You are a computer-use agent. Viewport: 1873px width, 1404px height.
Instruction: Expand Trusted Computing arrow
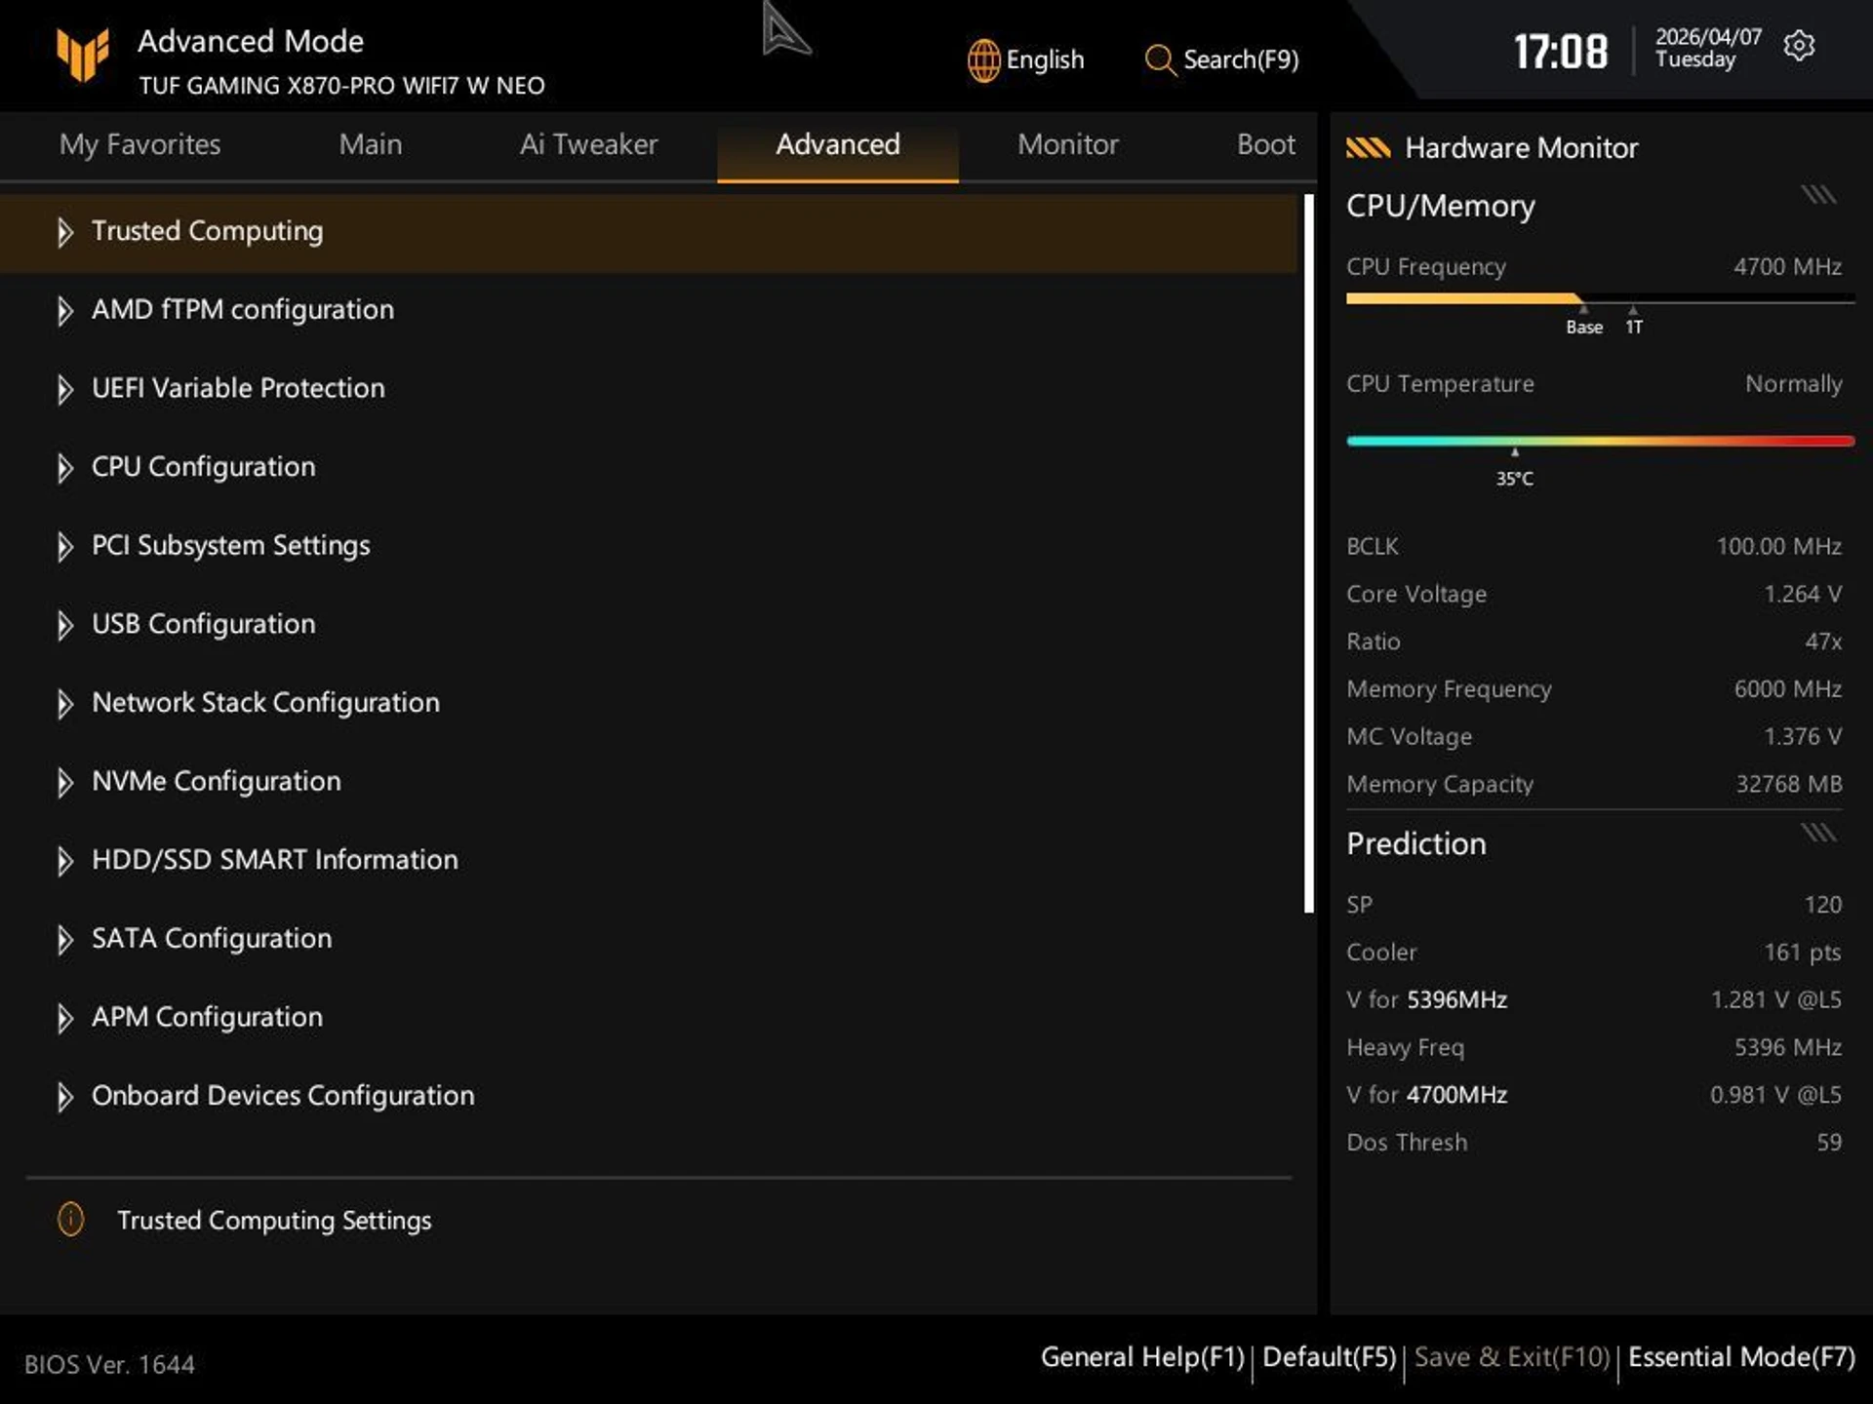coord(64,232)
